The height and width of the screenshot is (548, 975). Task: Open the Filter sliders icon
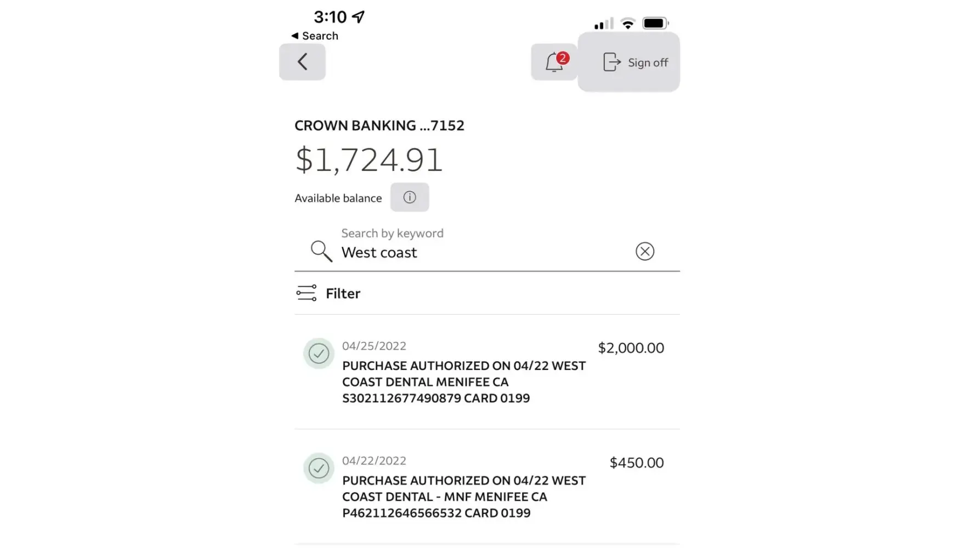point(306,293)
